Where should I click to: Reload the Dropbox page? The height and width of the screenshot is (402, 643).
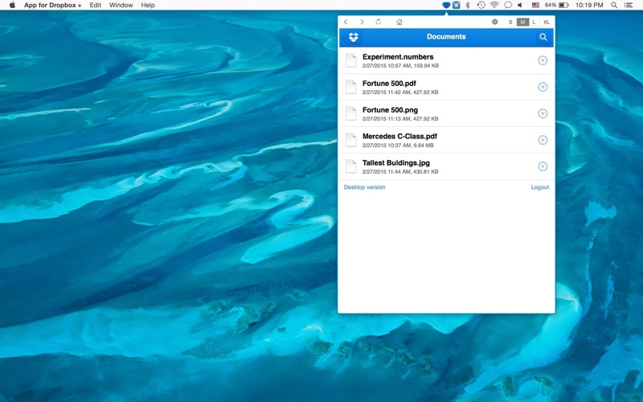click(x=379, y=23)
